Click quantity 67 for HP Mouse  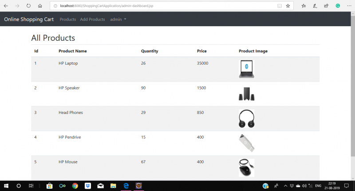(143, 162)
